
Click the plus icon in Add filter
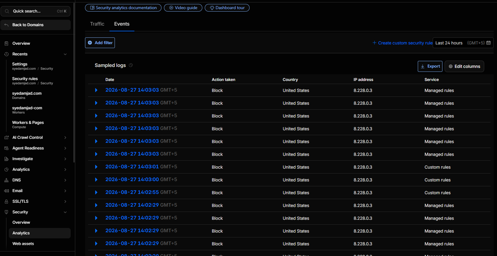point(90,43)
